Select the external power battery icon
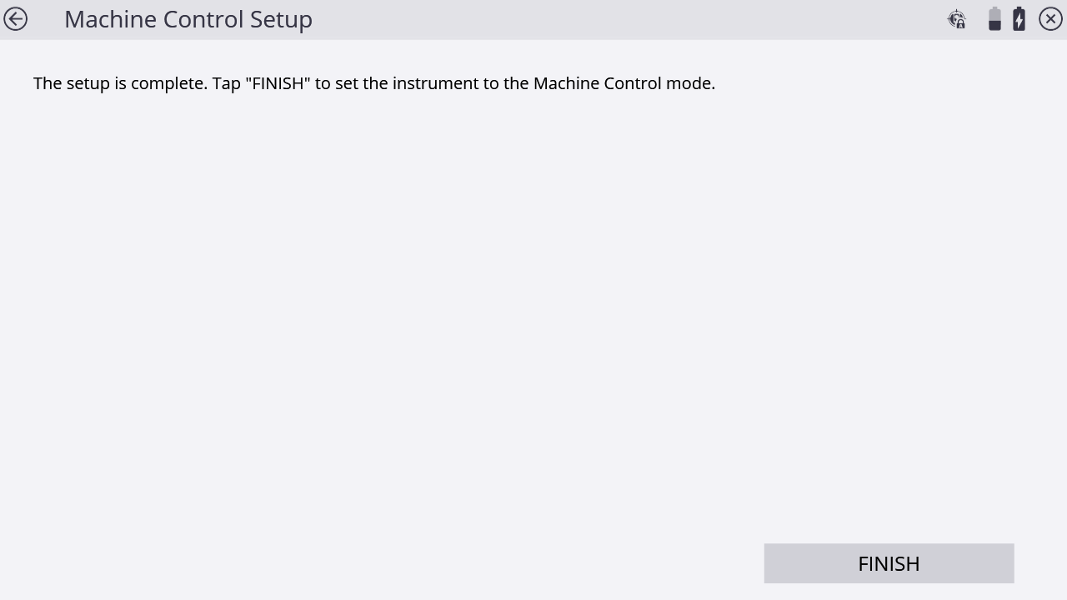The width and height of the screenshot is (1067, 600). click(1019, 18)
